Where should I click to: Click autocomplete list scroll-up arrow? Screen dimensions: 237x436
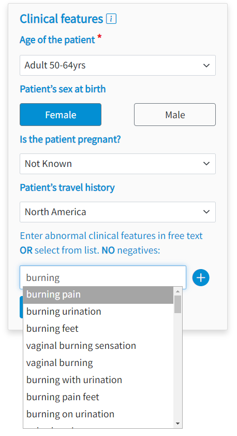[x=177, y=291]
